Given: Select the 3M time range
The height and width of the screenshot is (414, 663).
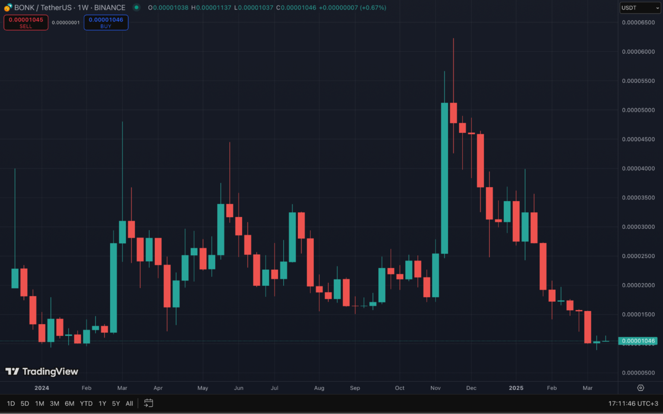Looking at the screenshot, I should coord(54,404).
